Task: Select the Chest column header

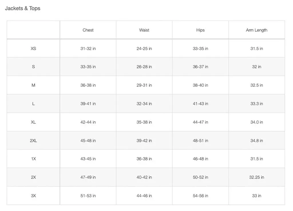Action: (x=88, y=30)
